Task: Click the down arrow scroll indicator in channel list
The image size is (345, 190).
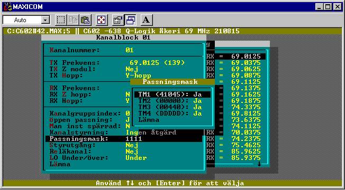Action: pyautogui.click(x=259, y=164)
